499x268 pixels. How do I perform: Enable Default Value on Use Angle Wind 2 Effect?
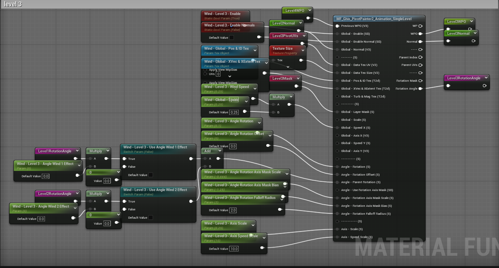pyautogui.click(x=150, y=217)
